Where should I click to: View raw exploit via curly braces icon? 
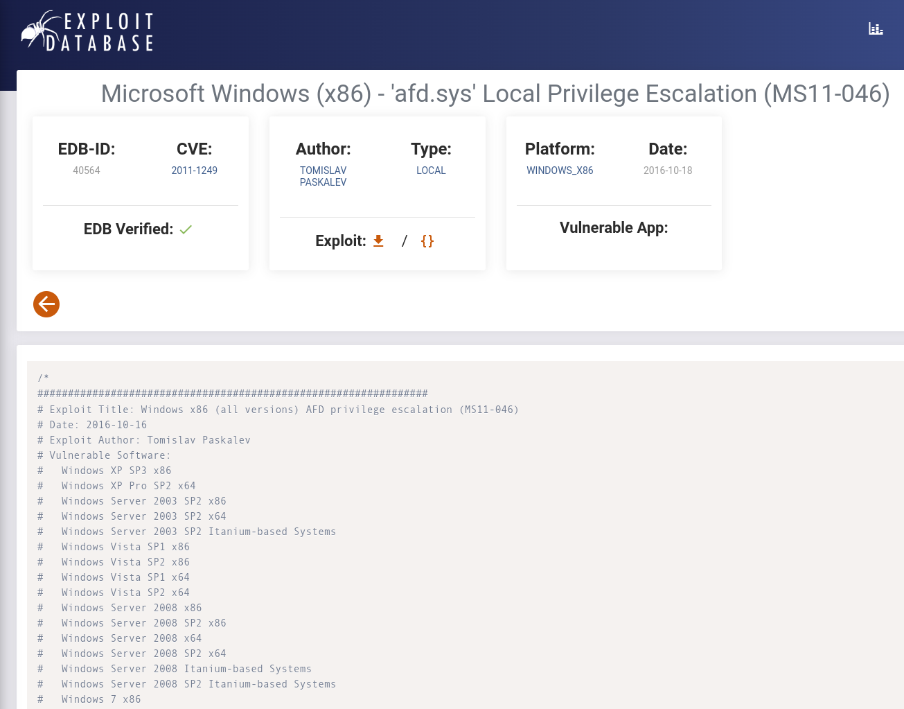(x=427, y=240)
